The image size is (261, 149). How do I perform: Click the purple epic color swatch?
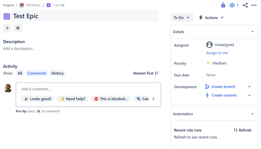point(7,16)
